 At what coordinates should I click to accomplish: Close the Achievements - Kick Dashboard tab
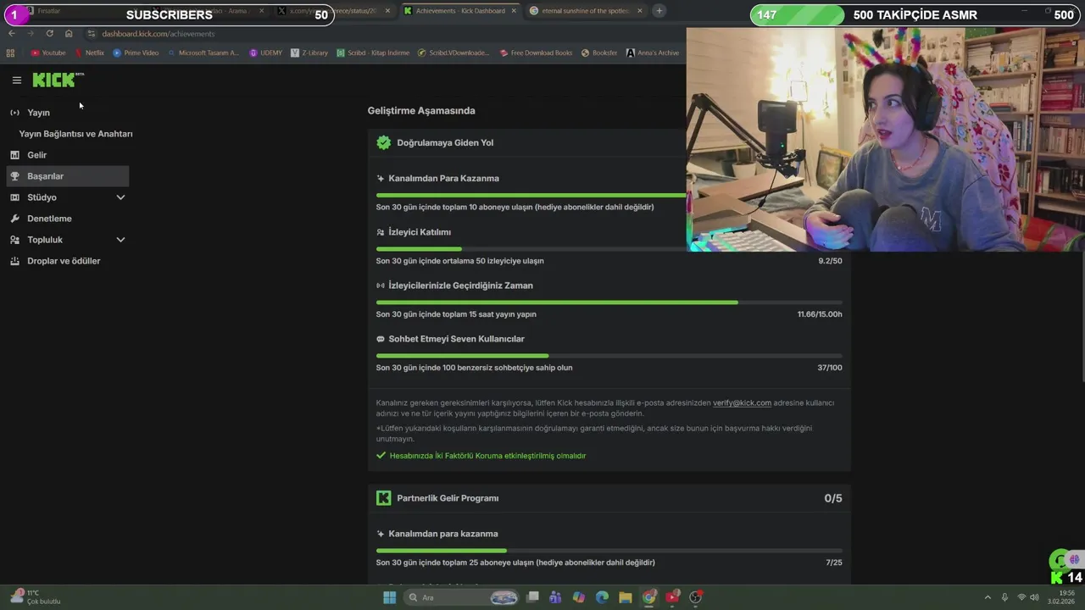pyautogui.click(x=514, y=11)
